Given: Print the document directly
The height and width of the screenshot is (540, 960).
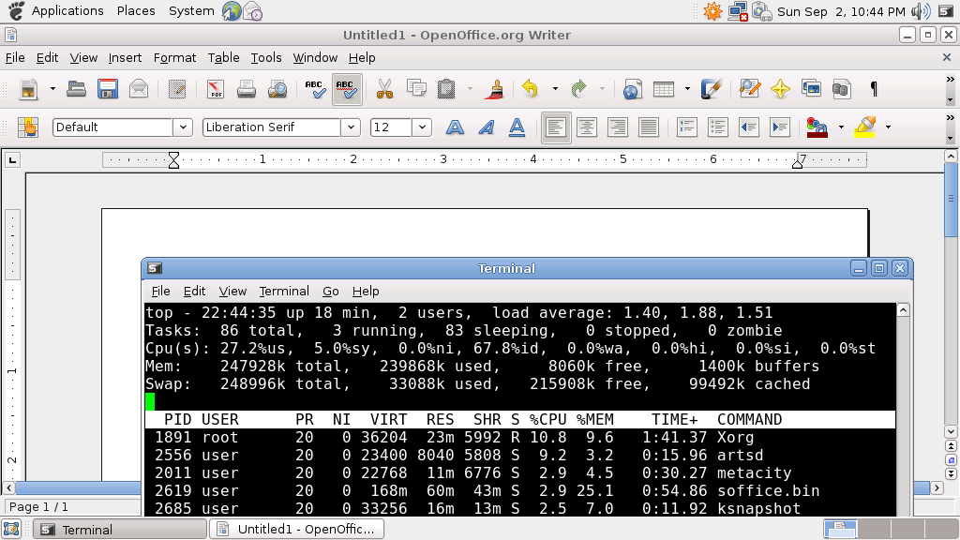Looking at the screenshot, I should (247, 89).
